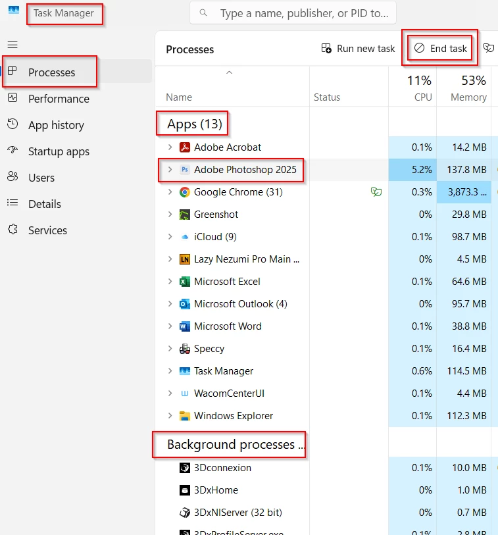Viewport: 498px width, 535px height.
Task: Open the Processes page in sidebar
Action: tap(77, 72)
